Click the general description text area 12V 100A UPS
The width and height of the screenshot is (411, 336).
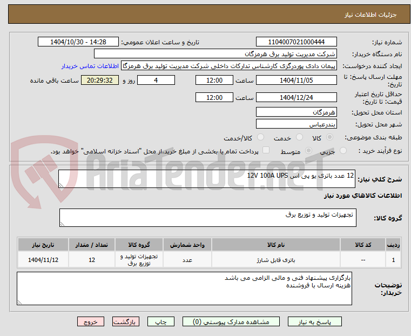click(207, 179)
